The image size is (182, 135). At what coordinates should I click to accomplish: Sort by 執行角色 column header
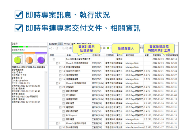tap(130, 55)
